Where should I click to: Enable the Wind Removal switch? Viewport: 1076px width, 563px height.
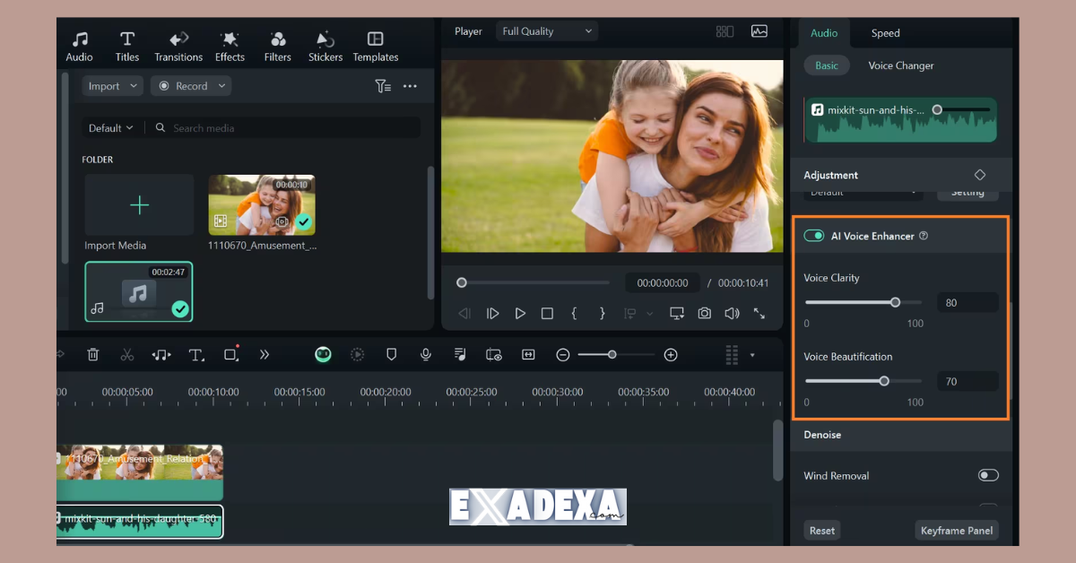988,474
